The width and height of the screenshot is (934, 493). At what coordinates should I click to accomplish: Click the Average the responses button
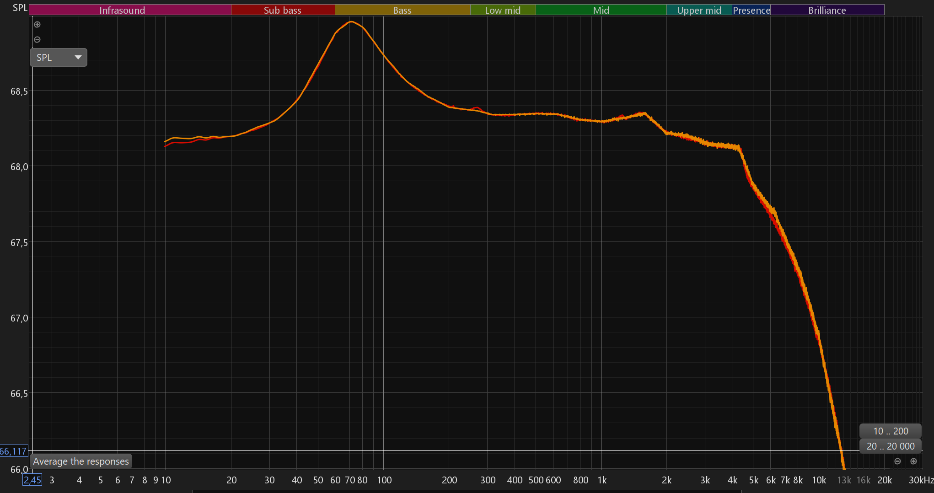coord(81,461)
